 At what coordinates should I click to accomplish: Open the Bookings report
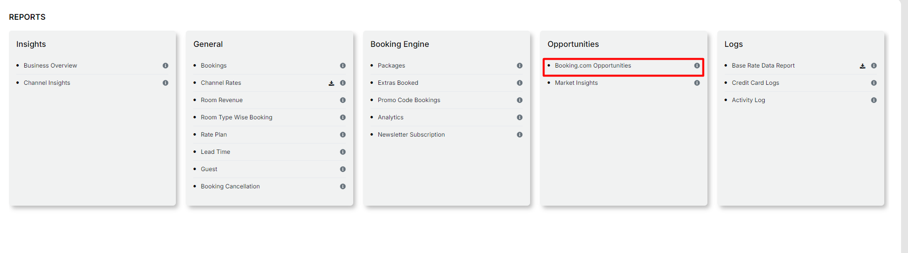213,66
